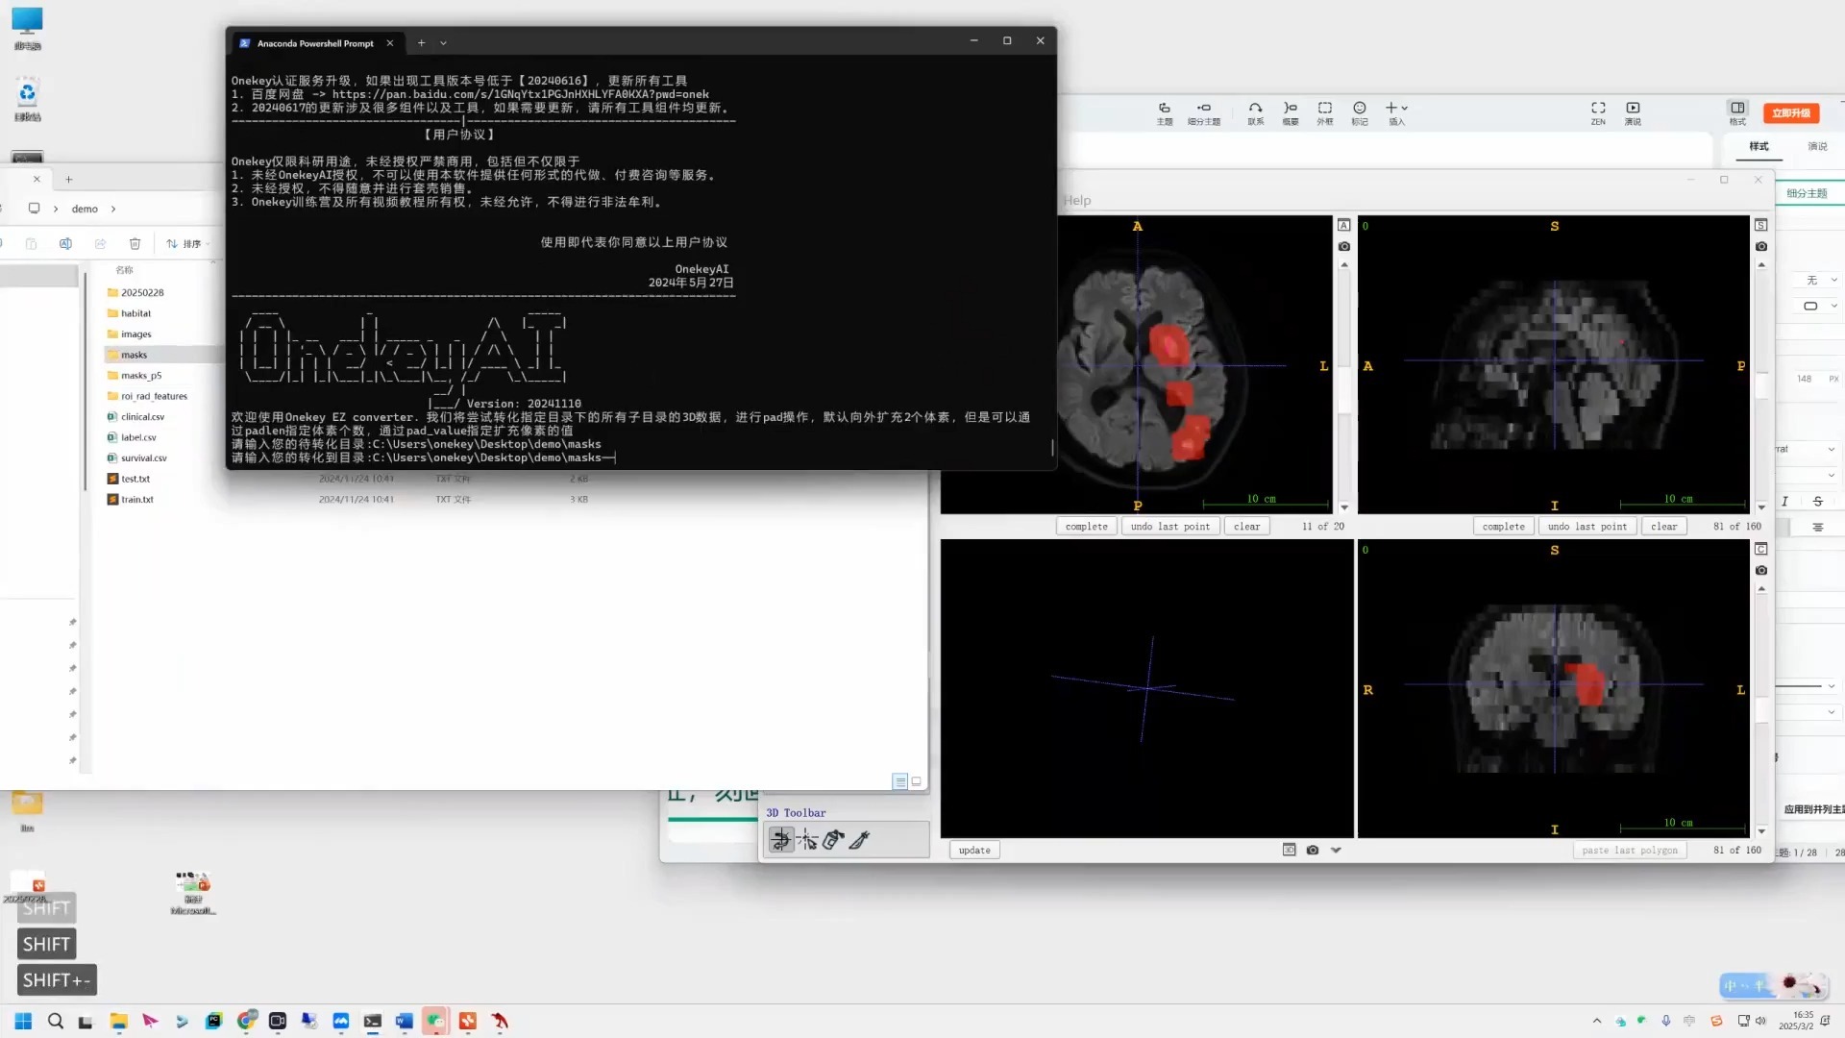Select the crosshair tool in 3D Toolbar
The image size is (1845, 1038).
(x=807, y=840)
